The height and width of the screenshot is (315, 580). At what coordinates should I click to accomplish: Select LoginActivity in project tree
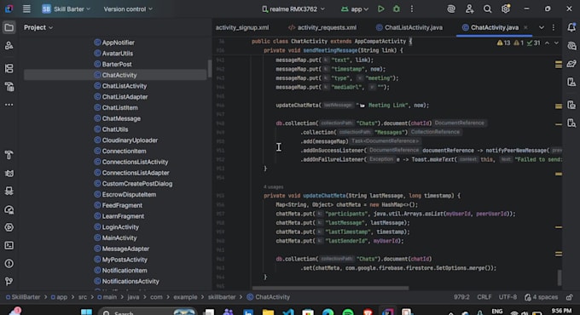[x=117, y=226]
